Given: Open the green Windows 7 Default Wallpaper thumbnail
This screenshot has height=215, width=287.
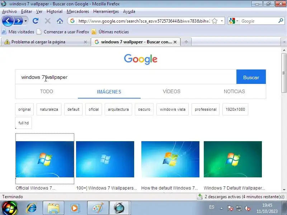Looking at the screenshot, I should coord(232,159).
